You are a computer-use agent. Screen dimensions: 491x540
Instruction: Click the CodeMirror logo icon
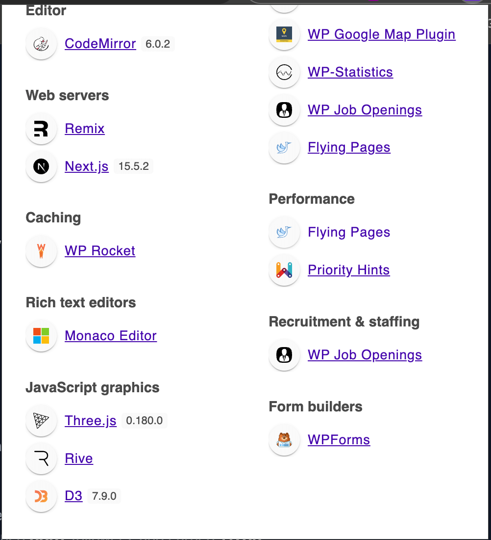[41, 44]
